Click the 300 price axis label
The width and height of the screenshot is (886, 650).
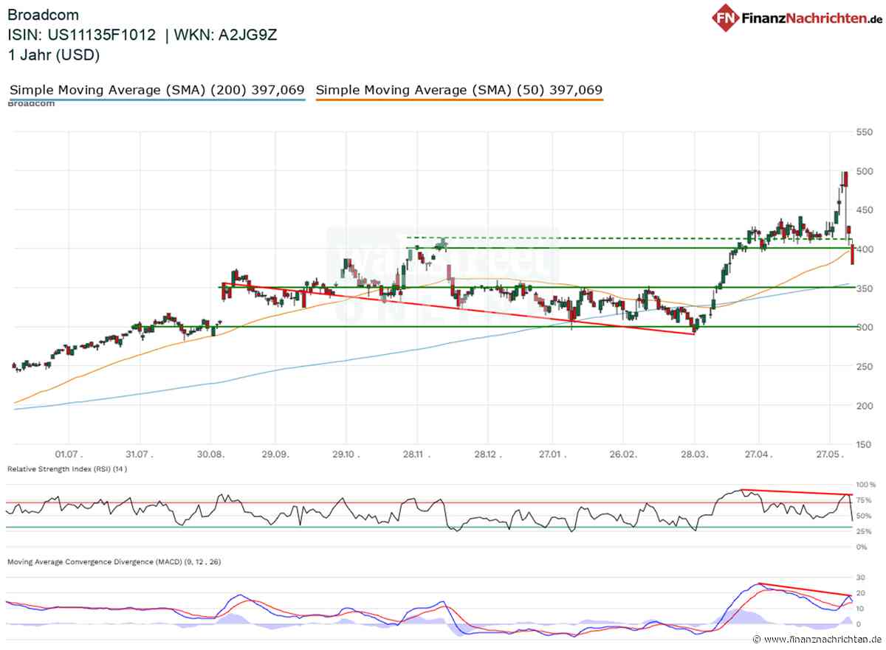click(865, 328)
